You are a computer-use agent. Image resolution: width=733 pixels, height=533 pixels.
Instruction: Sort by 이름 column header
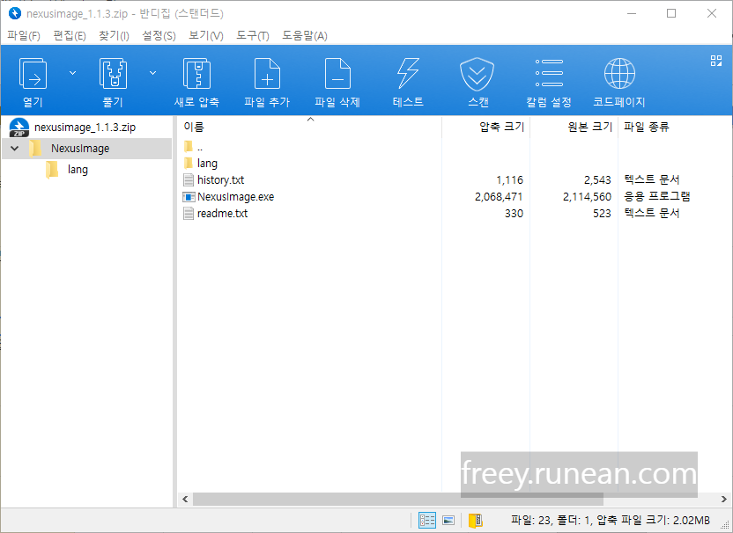tap(194, 127)
